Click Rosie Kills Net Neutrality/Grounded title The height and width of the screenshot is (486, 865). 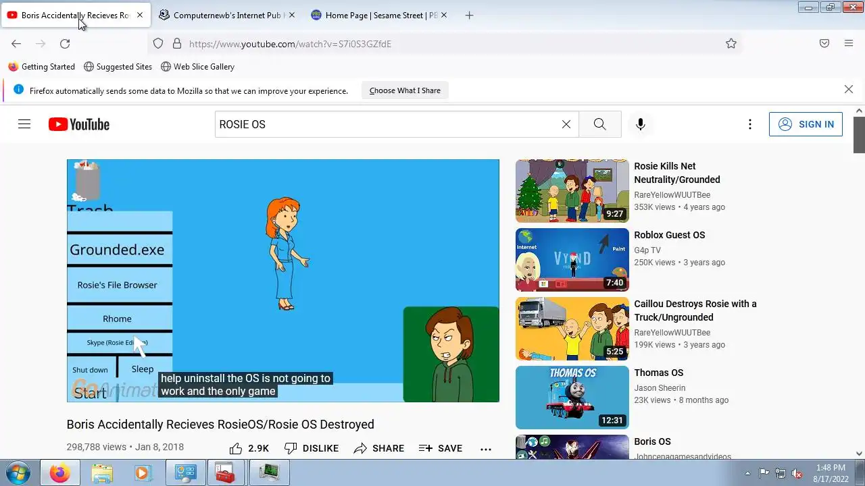click(677, 173)
